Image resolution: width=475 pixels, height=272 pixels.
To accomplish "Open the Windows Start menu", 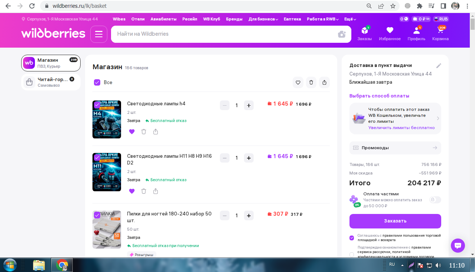I will [x=10, y=265].
